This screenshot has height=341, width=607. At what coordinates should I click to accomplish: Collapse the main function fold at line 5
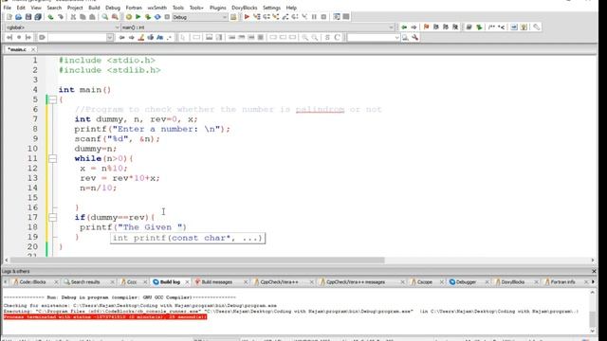click(x=53, y=99)
